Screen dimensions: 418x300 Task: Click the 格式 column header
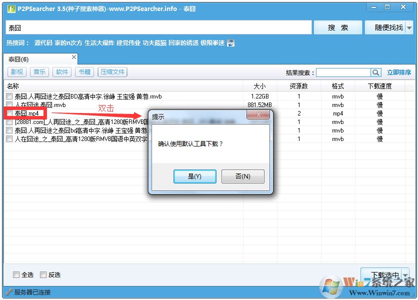[x=337, y=85]
